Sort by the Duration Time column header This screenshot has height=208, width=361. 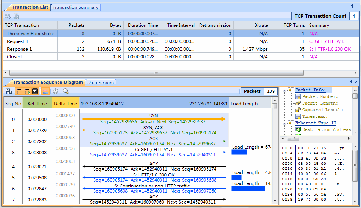tap(142, 25)
